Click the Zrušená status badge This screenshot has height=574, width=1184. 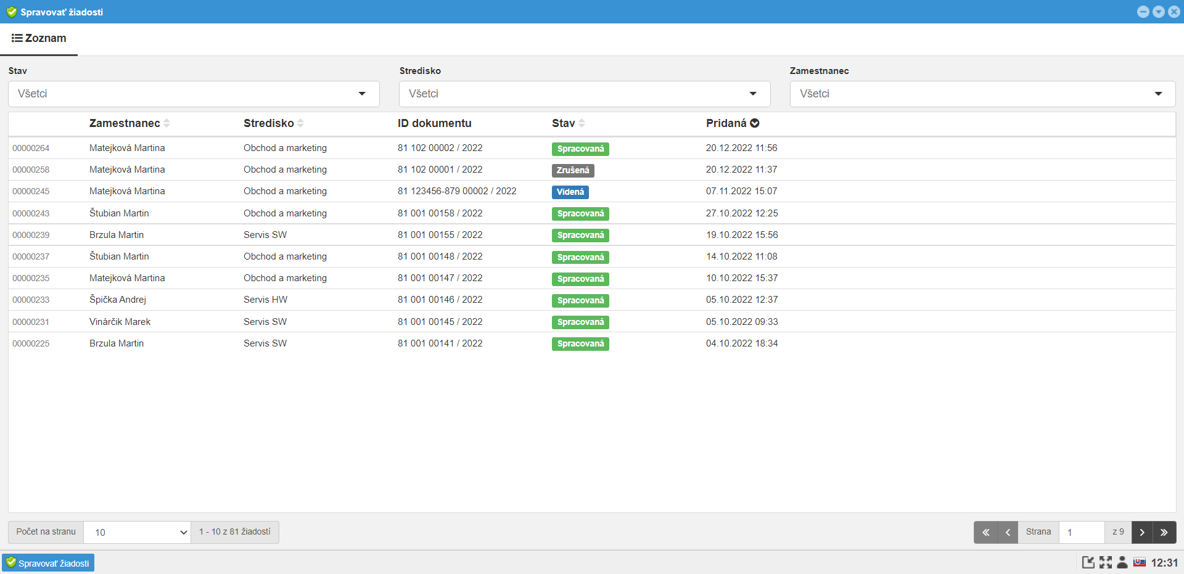pos(573,170)
